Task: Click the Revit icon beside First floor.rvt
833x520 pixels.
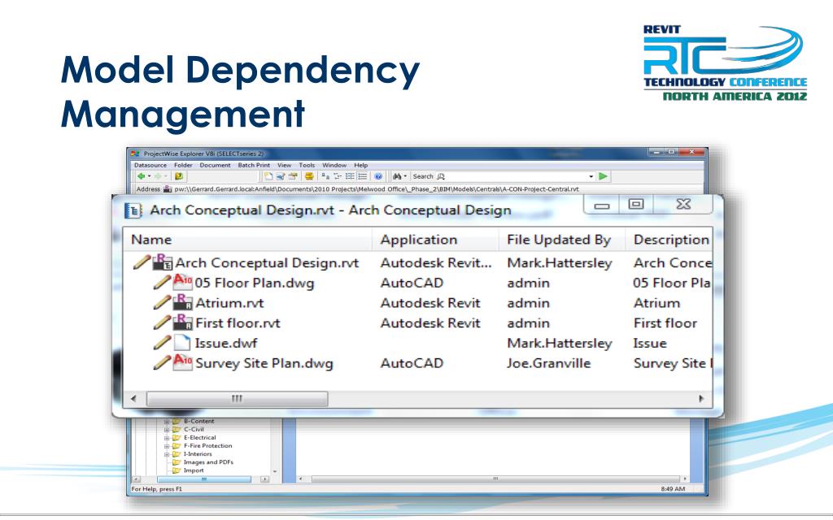Action: (183, 322)
